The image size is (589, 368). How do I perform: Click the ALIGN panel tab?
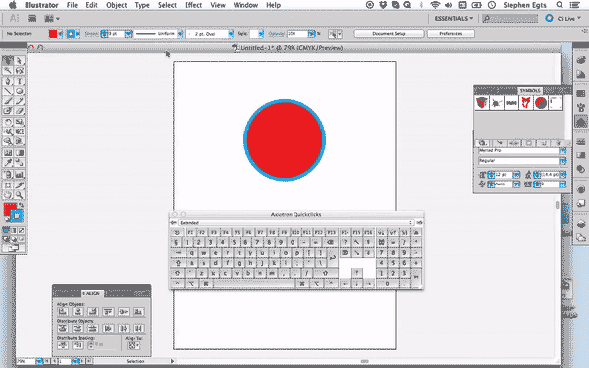[93, 293]
